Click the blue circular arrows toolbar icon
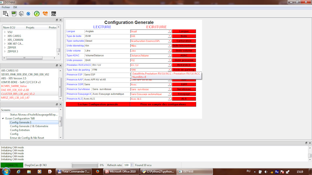 (29, 14)
